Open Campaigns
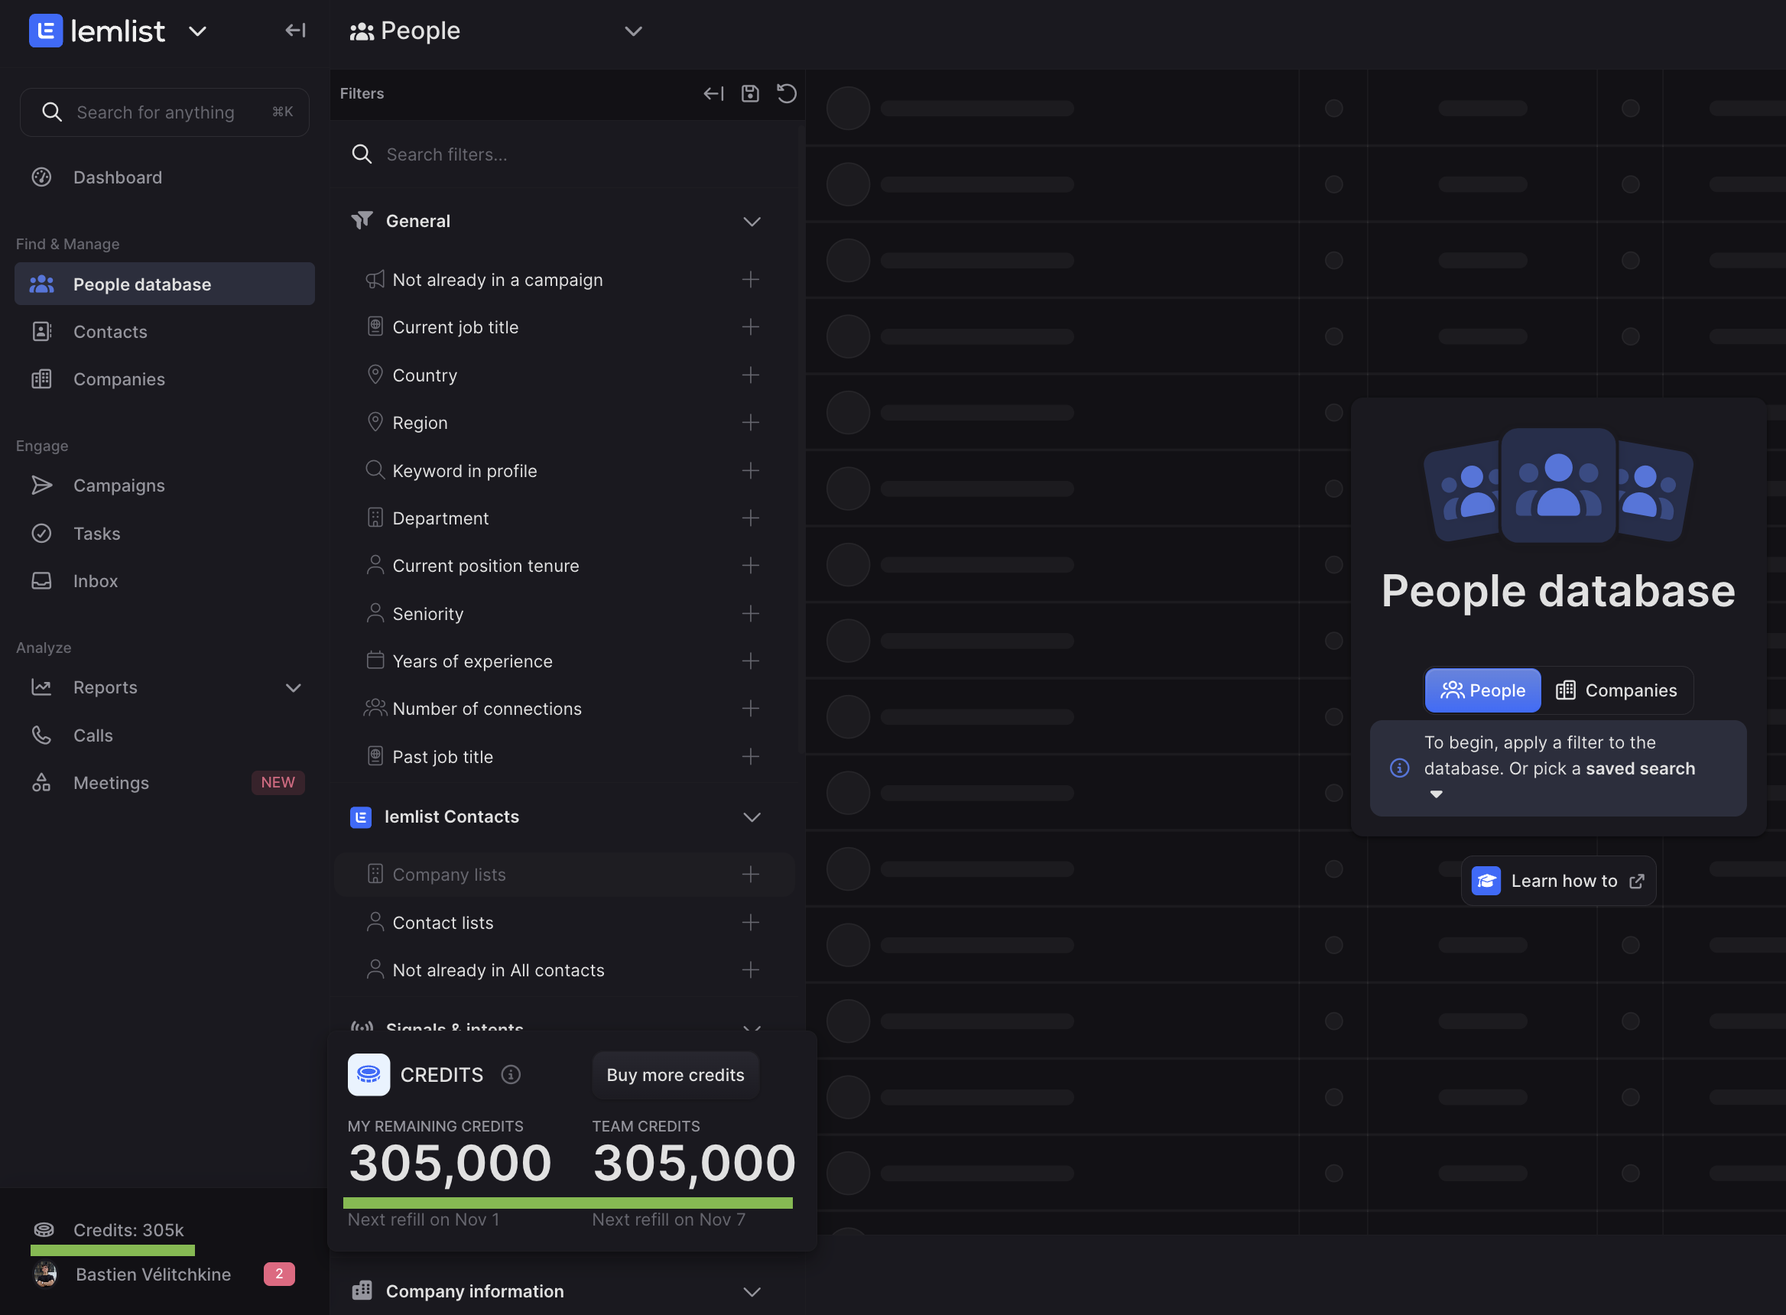The height and width of the screenshot is (1315, 1786). (x=164, y=485)
